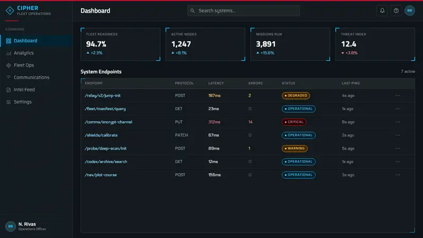Open the Active Nodes 1,247 card
Viewport: 423px width, 238px height.
click(x=205, y=44)
